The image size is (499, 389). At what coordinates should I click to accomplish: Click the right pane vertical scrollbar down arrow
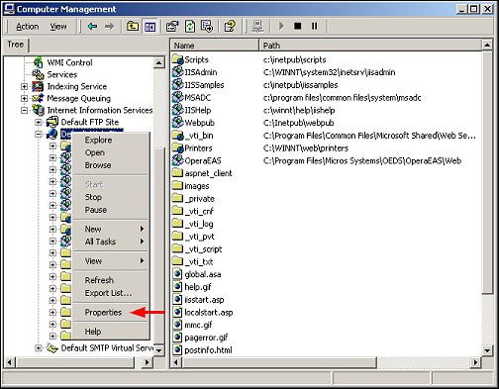coord(487,350)
